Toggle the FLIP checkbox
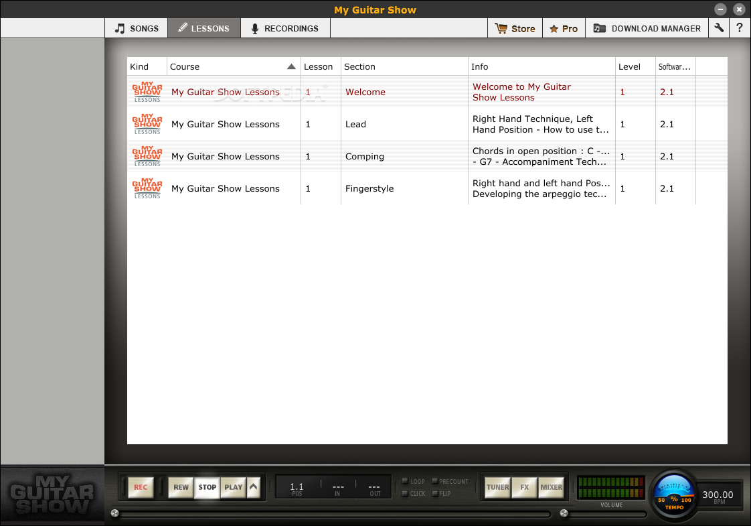This screenshot has width=751, height=526. (x=434, y=493)
